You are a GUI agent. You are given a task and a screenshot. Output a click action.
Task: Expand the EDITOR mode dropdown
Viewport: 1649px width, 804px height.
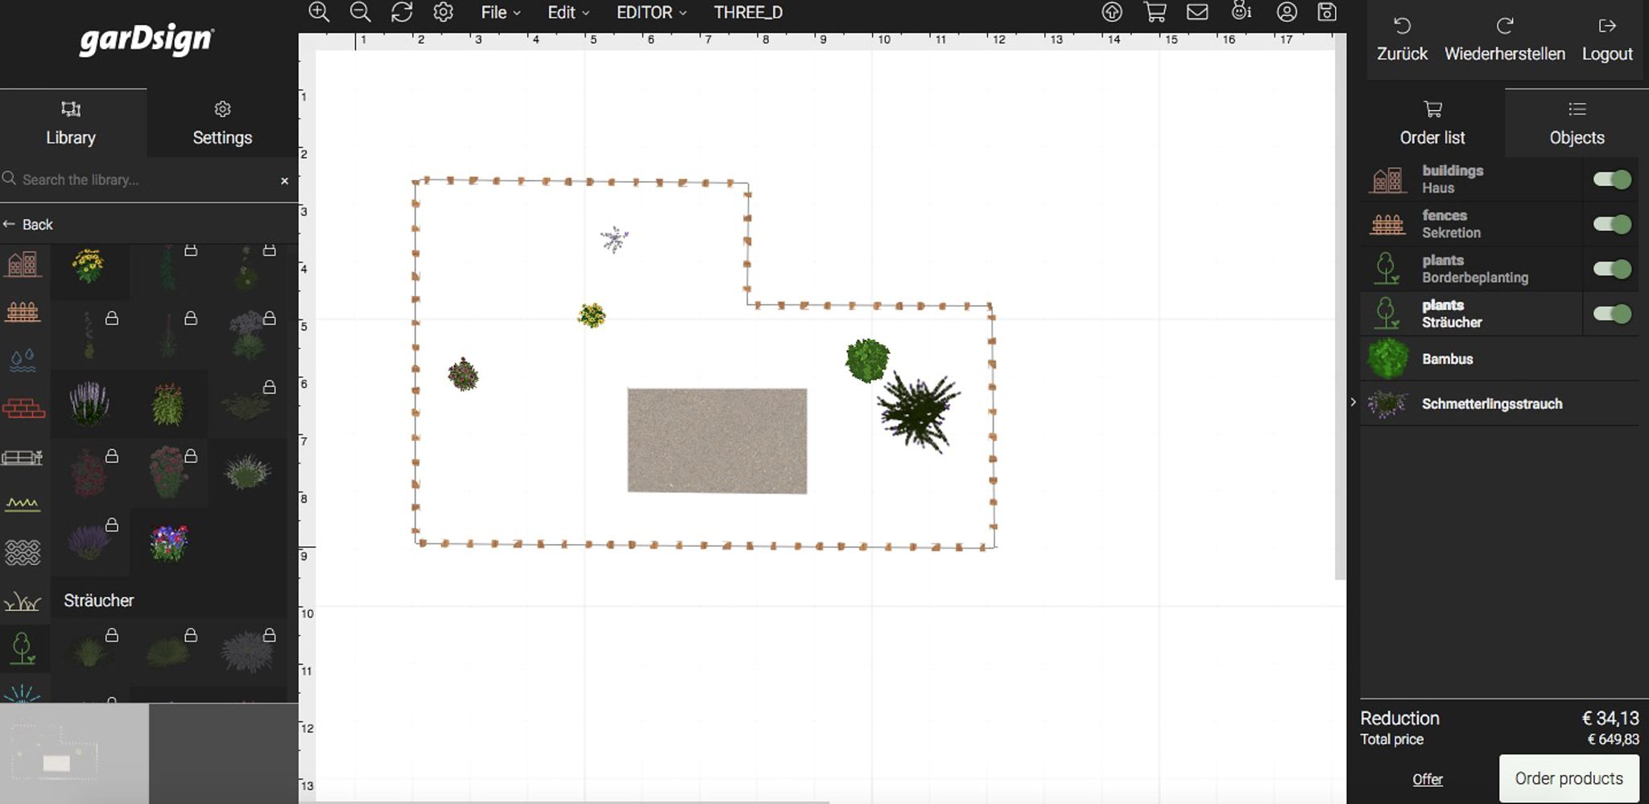[x=651, y=13]
